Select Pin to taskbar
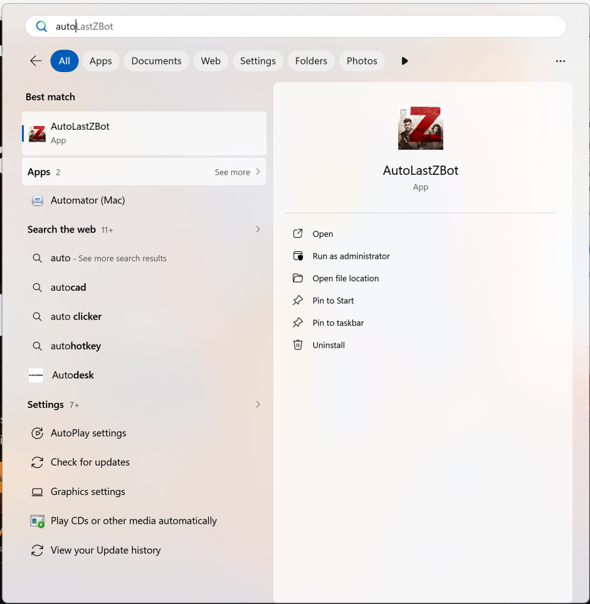Viewport: 590px width, 604px height. click(x=338, y=323)
